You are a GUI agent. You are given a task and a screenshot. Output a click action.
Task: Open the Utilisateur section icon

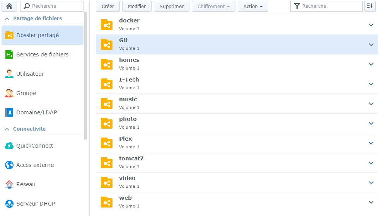(9, 74)
